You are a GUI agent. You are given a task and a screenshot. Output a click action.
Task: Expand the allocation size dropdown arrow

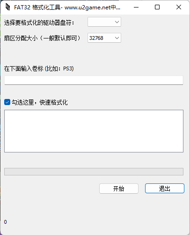pos(117,38)
